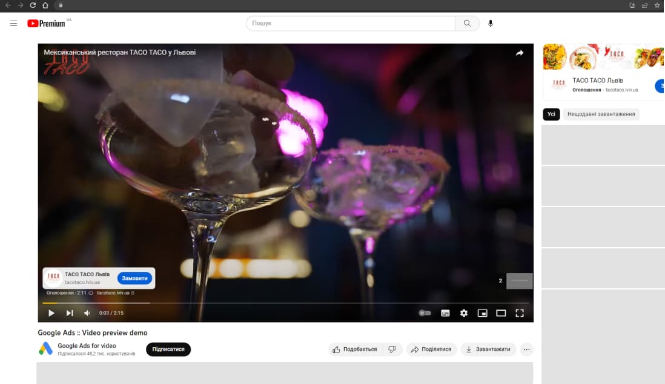Click 'Замовити' on the ad overlay

134,278
